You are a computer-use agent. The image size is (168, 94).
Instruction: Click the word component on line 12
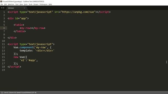[x=27, y=47]
